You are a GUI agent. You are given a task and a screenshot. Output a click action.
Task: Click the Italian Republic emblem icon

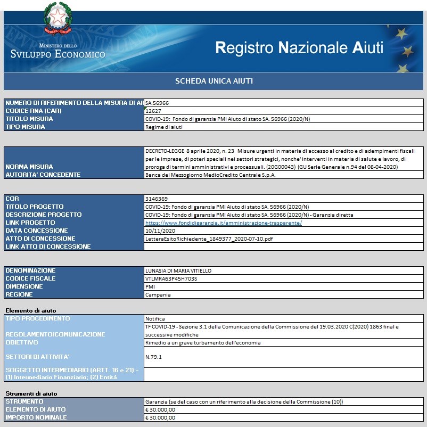[x=58, y=19]
